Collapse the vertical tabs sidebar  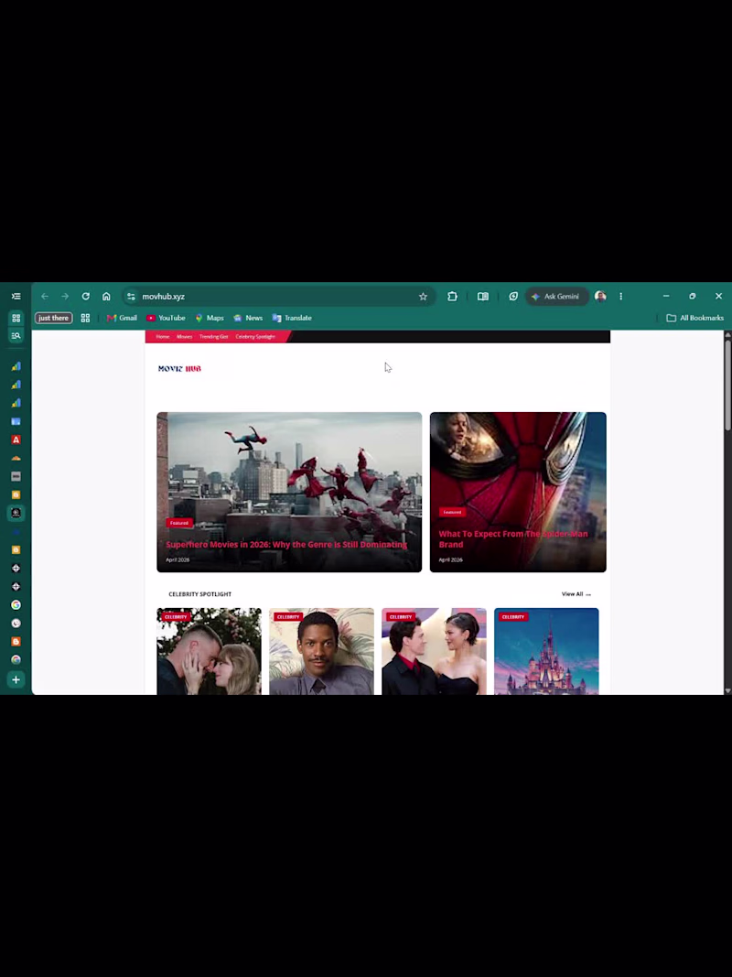[x=16, y=297]
